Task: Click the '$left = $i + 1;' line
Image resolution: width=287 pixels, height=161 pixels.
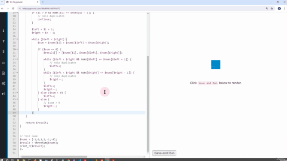Action: 43,29
